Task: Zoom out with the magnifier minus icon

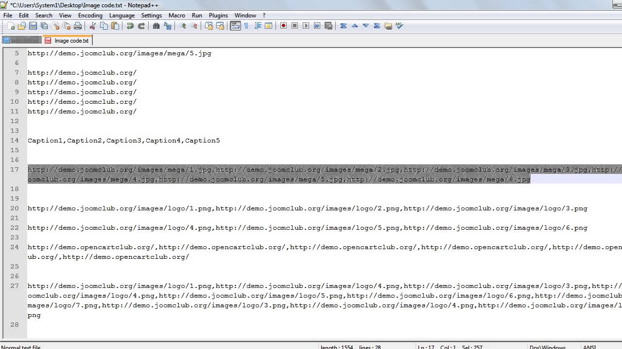Action: [x=194, y=26]
